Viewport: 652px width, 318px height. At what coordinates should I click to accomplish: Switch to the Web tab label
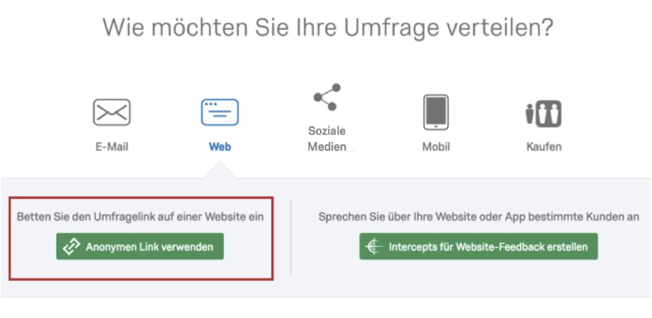[x=220, y=147]
